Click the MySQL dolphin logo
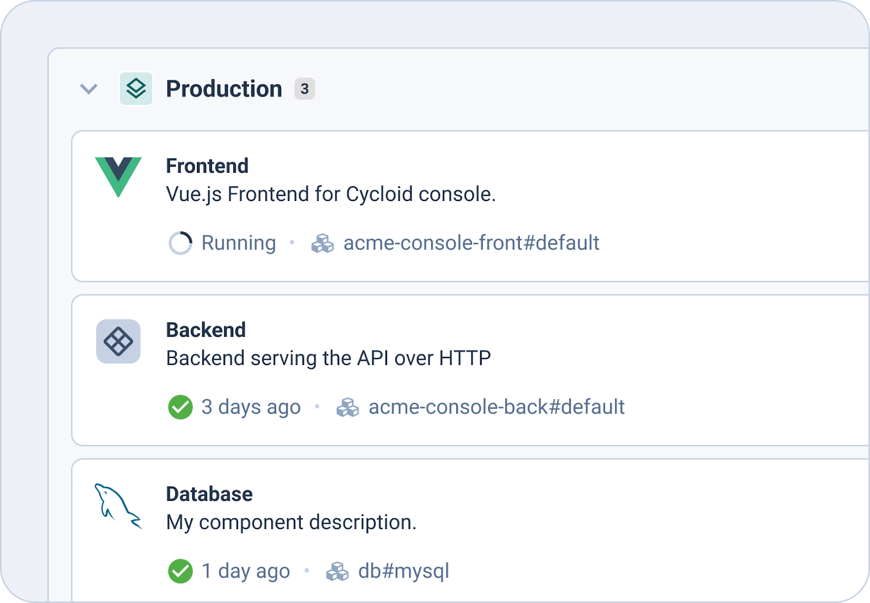This screenshot has height=603, width=870. coord(117,506)
